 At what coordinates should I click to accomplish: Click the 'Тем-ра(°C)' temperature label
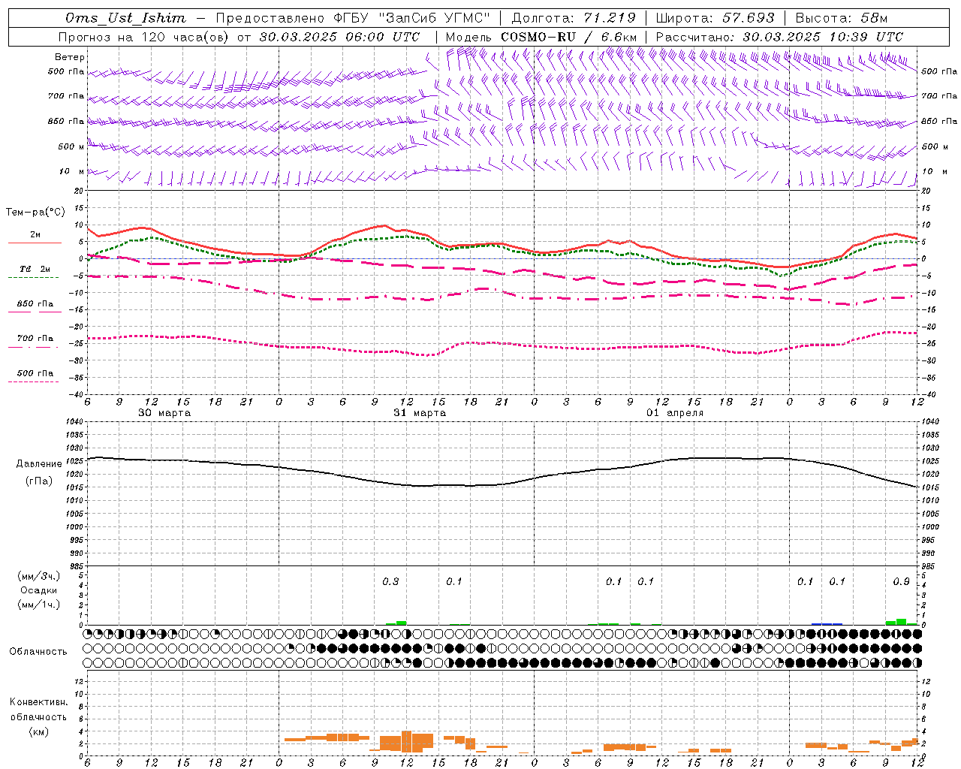(x=35, y=213)
